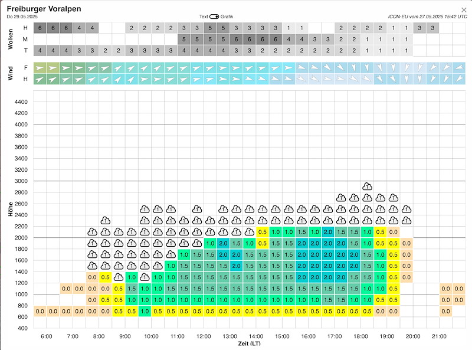Screen dimensions: 472x350
Task: Click the 'Freiburger Voralpen' title
Action: 44,9
